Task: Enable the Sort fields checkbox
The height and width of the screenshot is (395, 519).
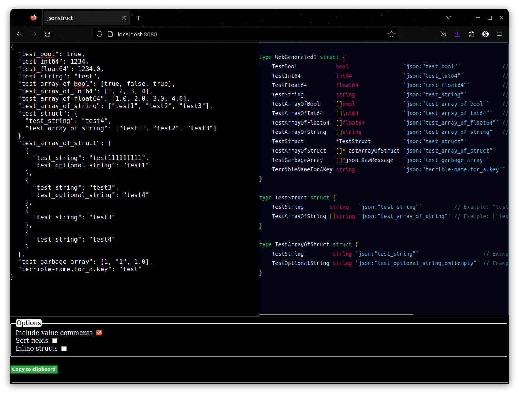Action: pyautogui.click(x=55, y=341)
